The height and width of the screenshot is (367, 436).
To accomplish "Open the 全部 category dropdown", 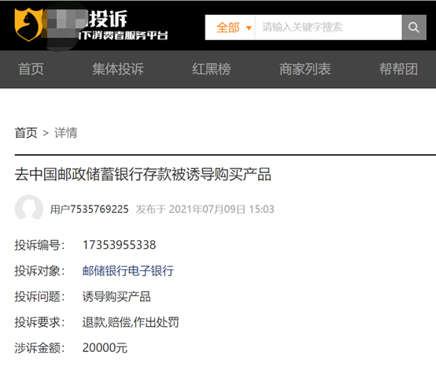I will coord(234,28).
